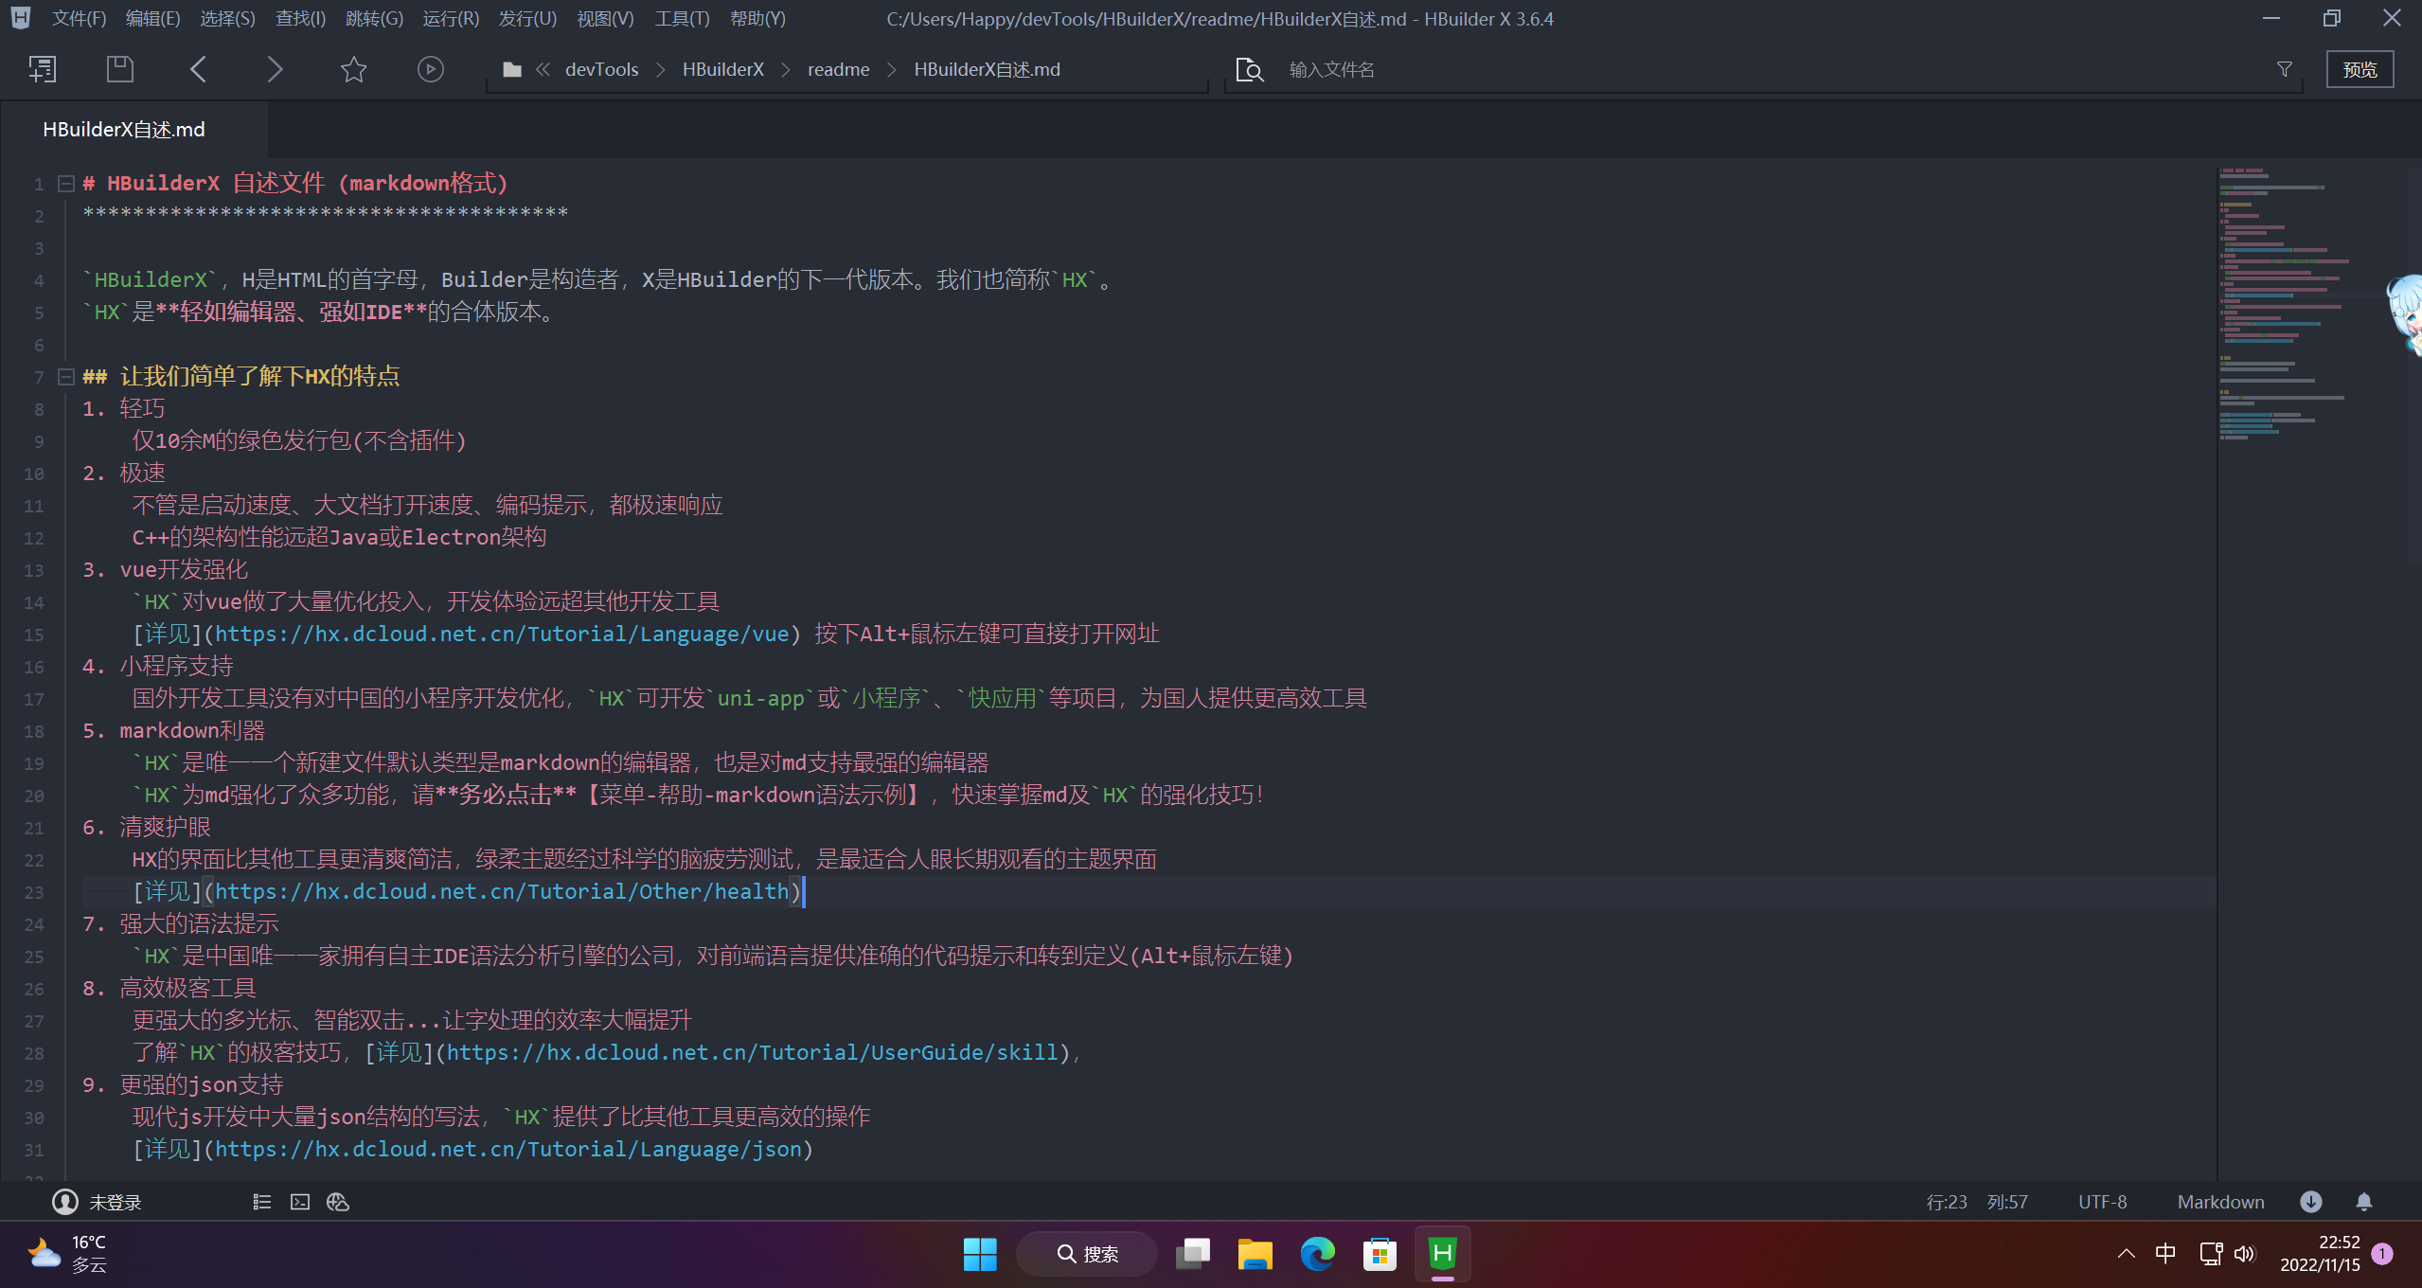Show the document outline icon

(262, 1201)
